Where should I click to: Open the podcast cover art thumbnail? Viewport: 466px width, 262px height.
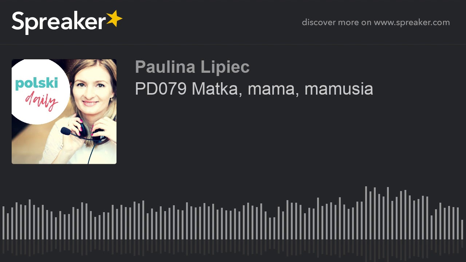[64, 112]
